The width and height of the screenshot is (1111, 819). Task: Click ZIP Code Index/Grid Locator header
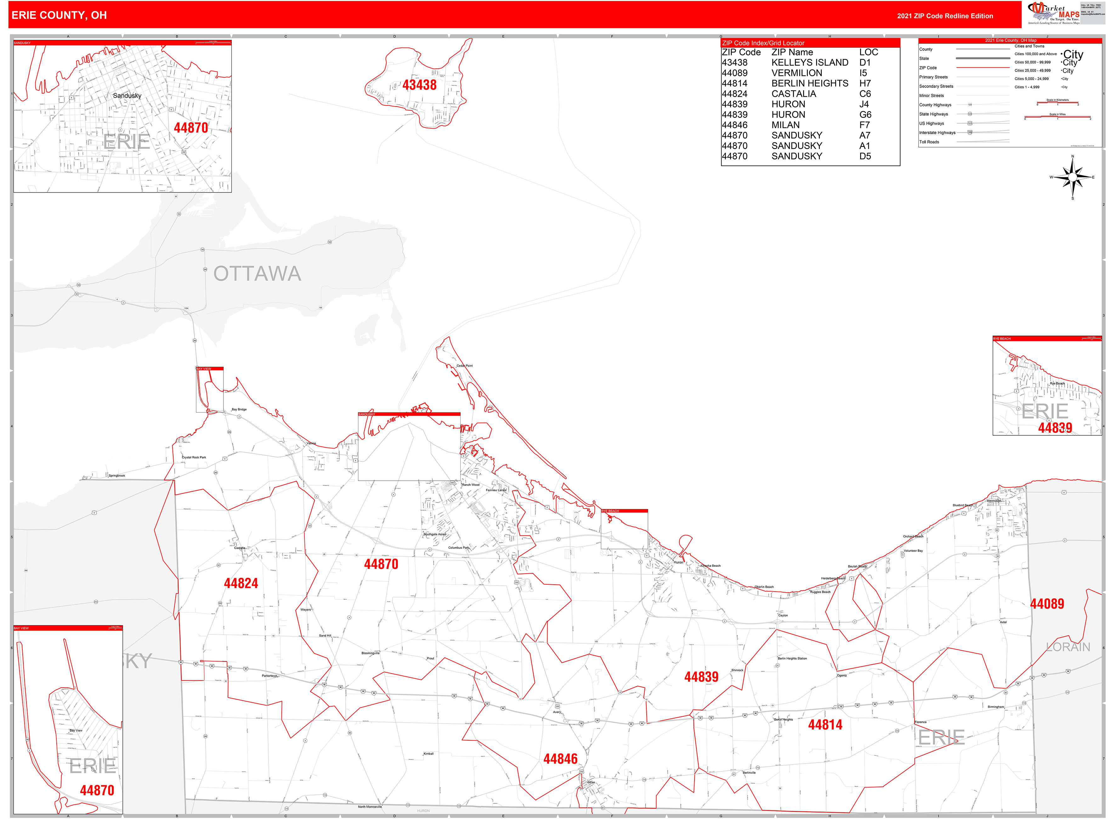[x=763, y=43]
